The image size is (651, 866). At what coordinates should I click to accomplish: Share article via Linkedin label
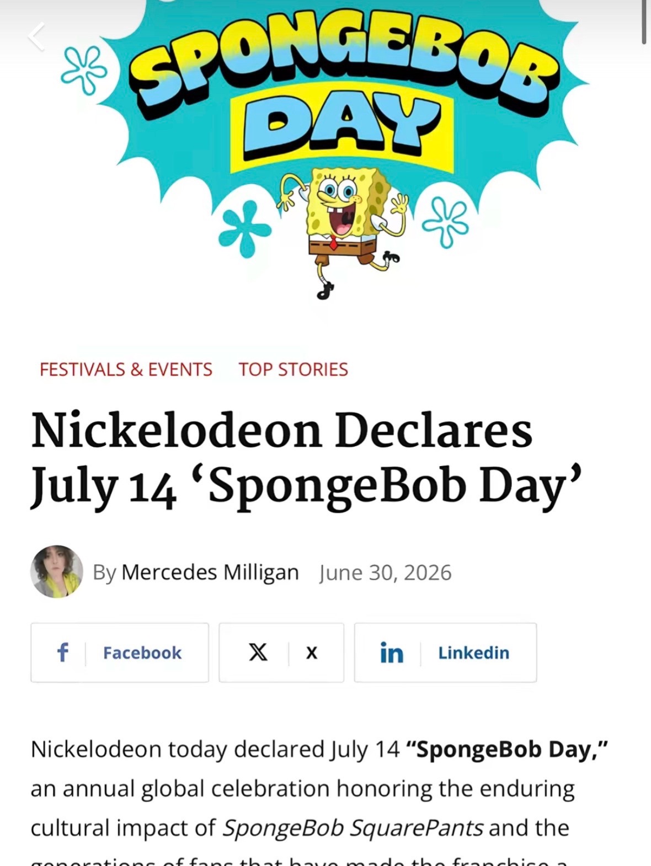[x=474, y=653]
